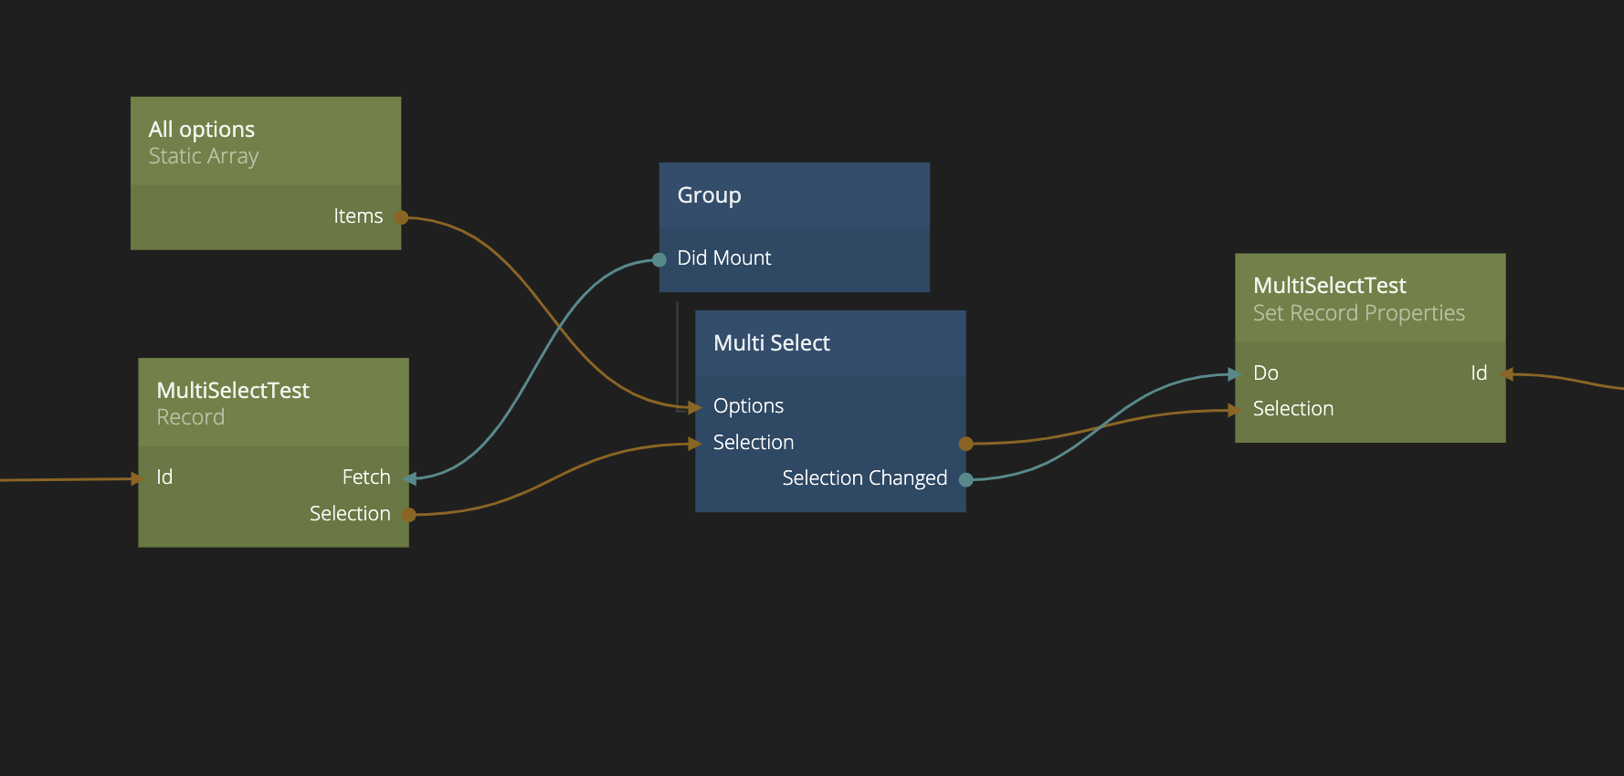The image size is (1624, 776).
Task: Click Selection Changed output port dot
Action: [x=965, y=479]
